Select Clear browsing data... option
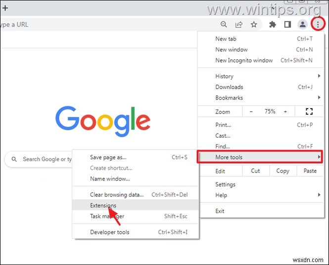Viewport: 329px width, 265px height. coord(136,194)
